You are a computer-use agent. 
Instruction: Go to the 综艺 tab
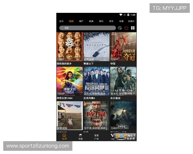(111, 21)
